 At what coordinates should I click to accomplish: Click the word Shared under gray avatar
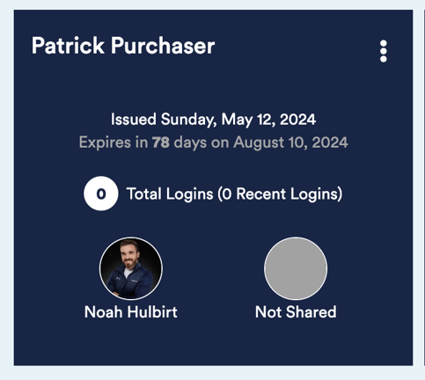(311, 311)
